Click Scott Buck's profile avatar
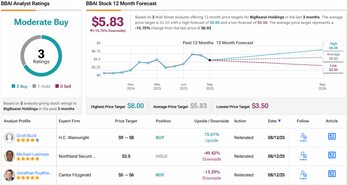This screenshot has width=347, height=185. click(x=9, y=138)
